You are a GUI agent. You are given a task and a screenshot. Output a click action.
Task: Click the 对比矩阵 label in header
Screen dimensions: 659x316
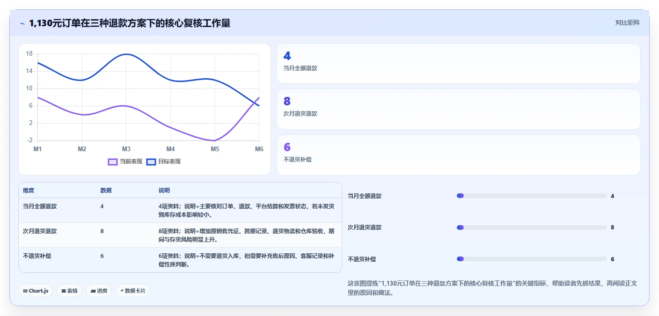[627, 22]
